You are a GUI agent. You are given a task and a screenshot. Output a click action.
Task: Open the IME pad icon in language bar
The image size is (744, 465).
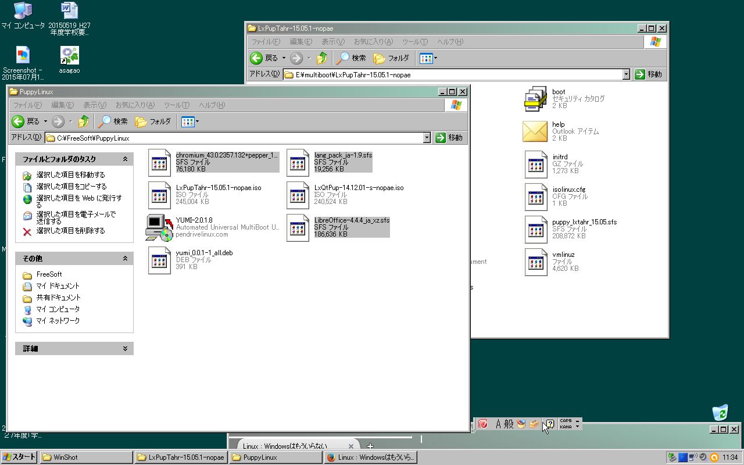[x=521, y=424]
